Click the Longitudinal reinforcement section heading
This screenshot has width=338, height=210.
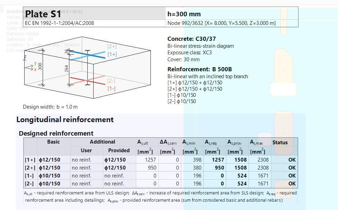coord(65,120)
